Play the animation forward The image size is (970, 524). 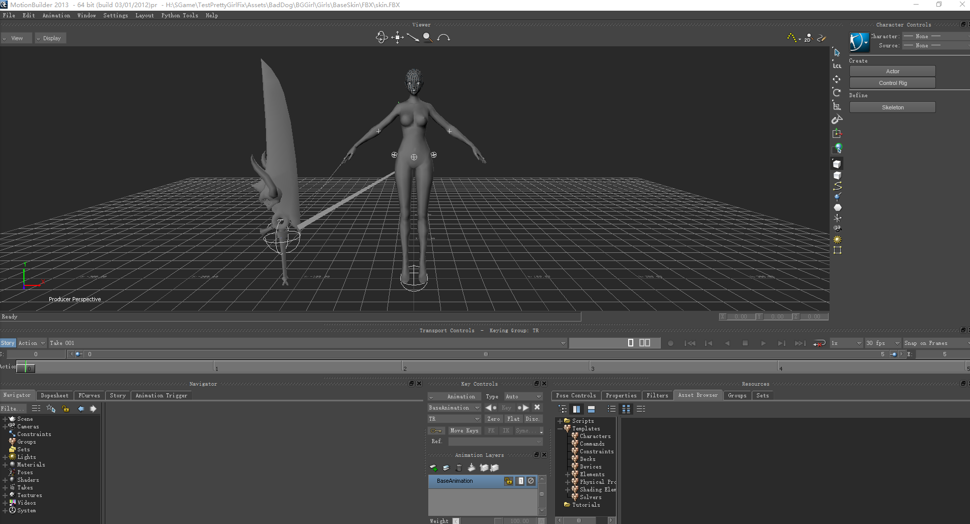click(763, 343)
